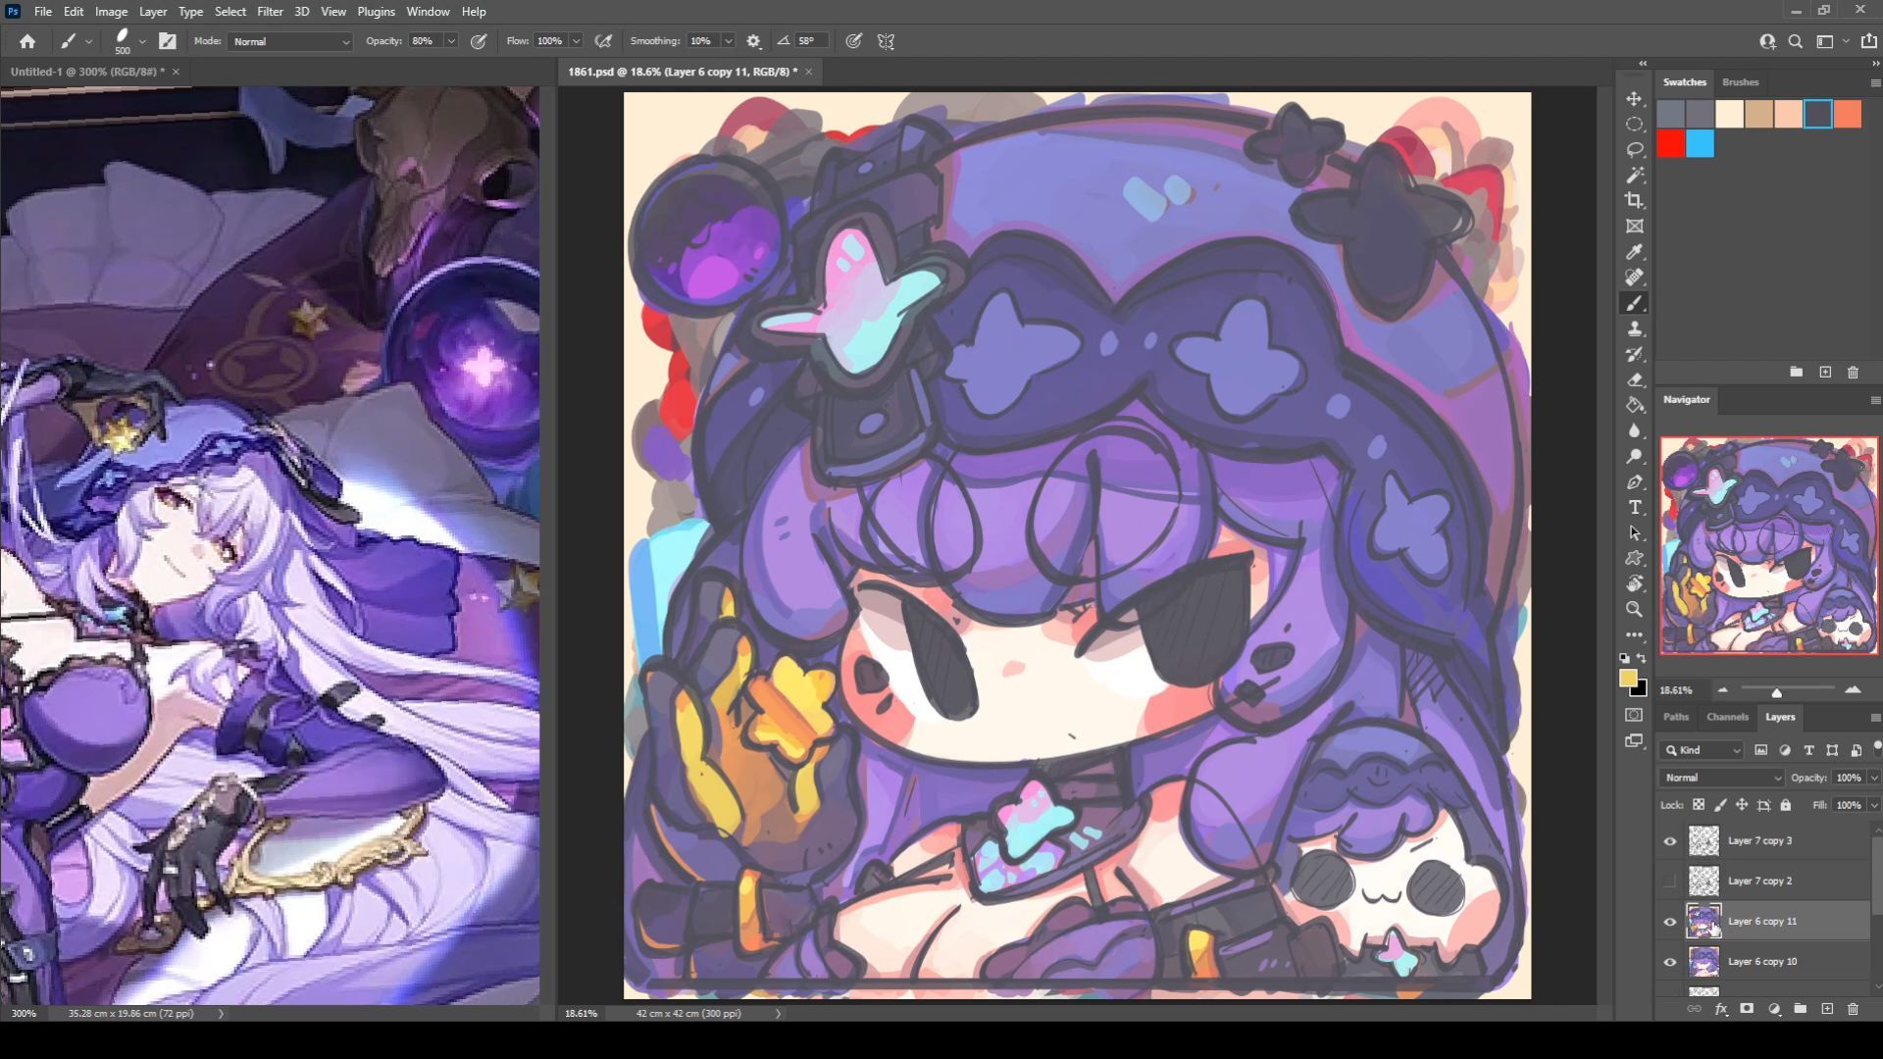Select the Path Selection tool
The height and width of the screenshot is (1059, 1883).
pos(1634,532)
